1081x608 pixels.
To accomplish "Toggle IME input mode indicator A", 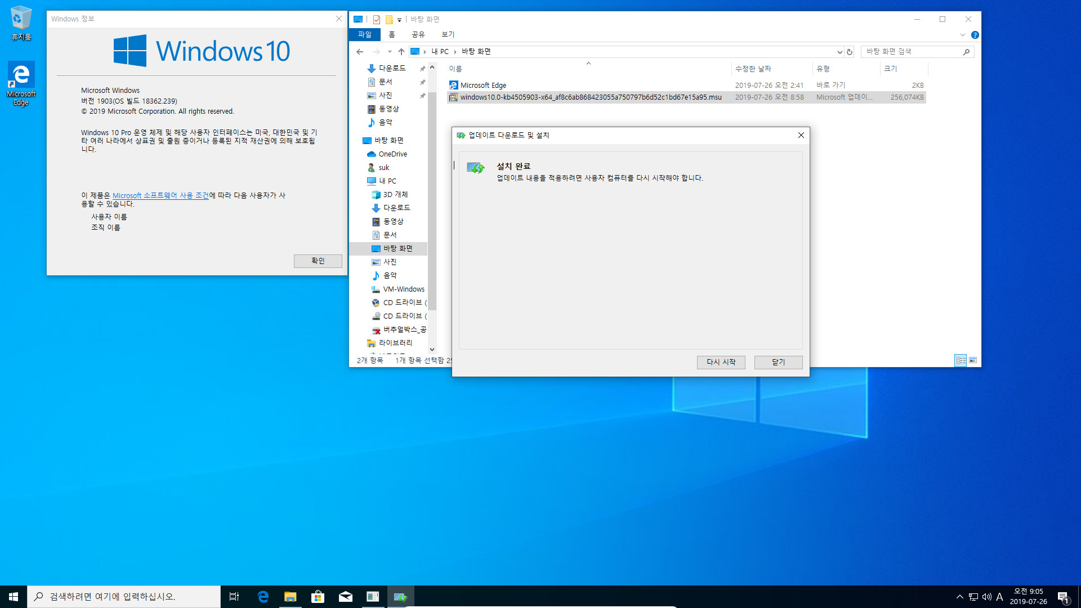I will tap(999, 597).
